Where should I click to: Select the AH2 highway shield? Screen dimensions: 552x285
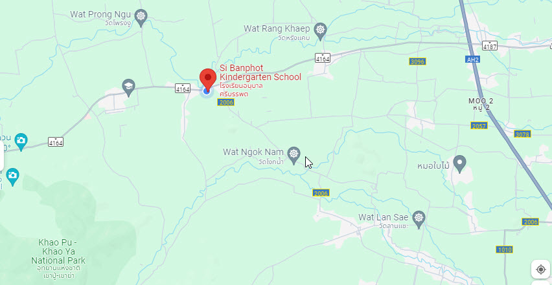coord(472,59)
